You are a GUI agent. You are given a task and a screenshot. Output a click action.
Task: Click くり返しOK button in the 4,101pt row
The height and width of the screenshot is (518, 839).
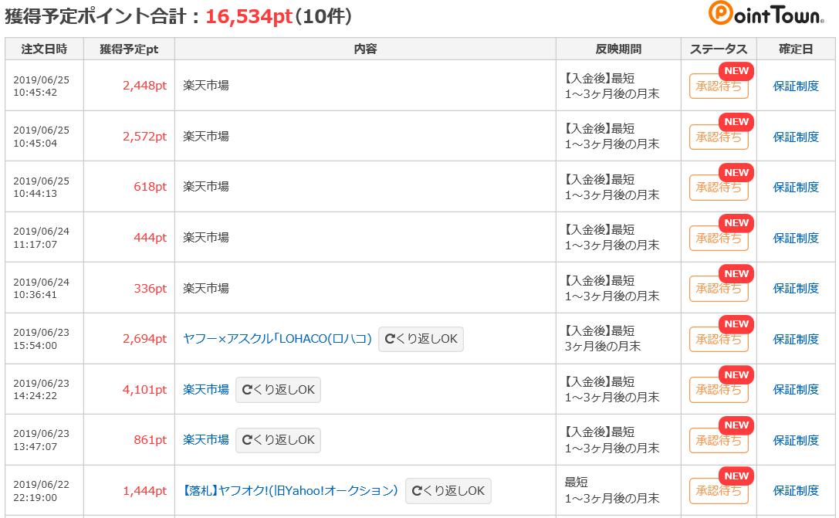point(278,390)
